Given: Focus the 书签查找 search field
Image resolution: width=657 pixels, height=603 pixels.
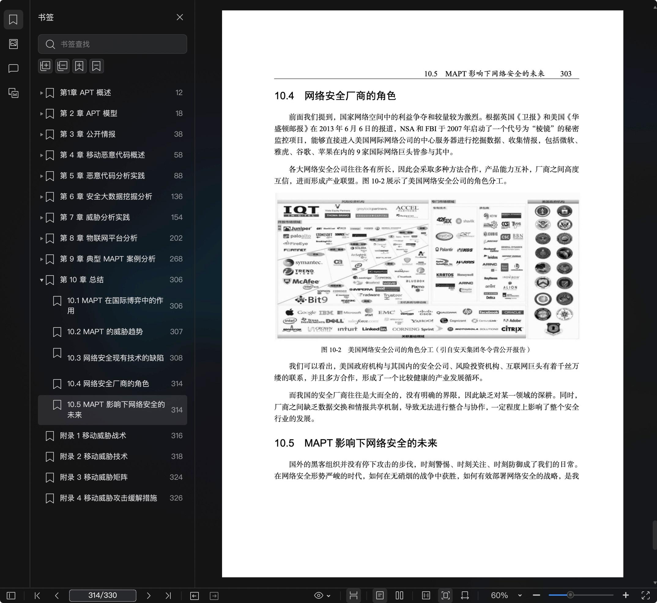Looking at the screenshot, I should click(112, 44).
